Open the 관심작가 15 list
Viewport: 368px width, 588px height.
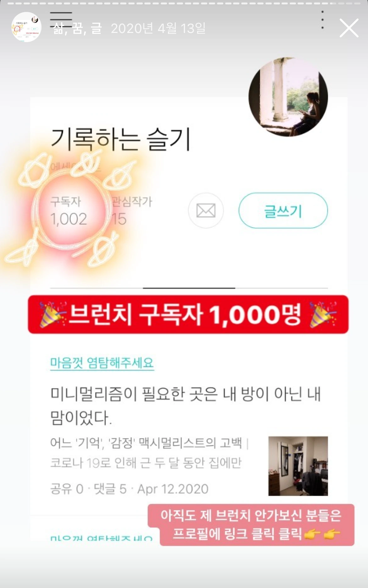(x=132, y=211)
